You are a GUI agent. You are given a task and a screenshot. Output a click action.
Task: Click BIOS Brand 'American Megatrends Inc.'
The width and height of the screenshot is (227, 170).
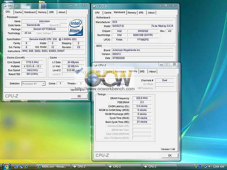pyautogui.click(x=143, y=50)
